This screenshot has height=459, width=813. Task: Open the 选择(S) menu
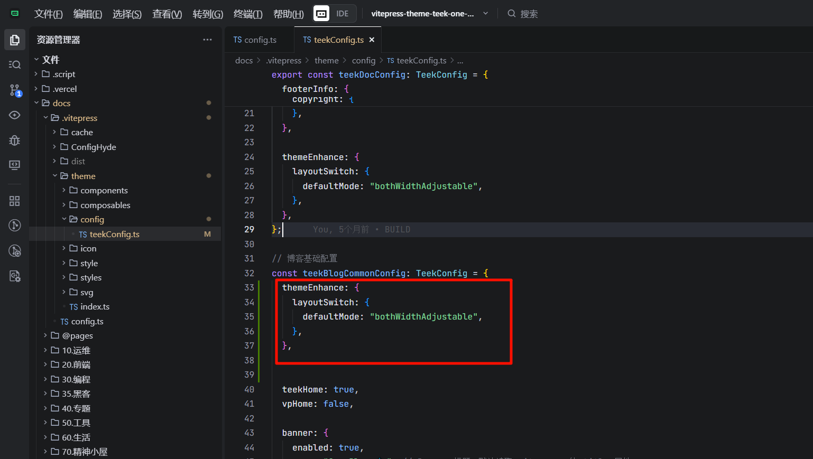pyautogui.click(x=127, y=14)
